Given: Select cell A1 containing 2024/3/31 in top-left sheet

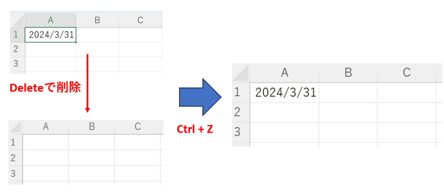Looking at the screenshot, I should pyautogui.click(x=50, y=35).
